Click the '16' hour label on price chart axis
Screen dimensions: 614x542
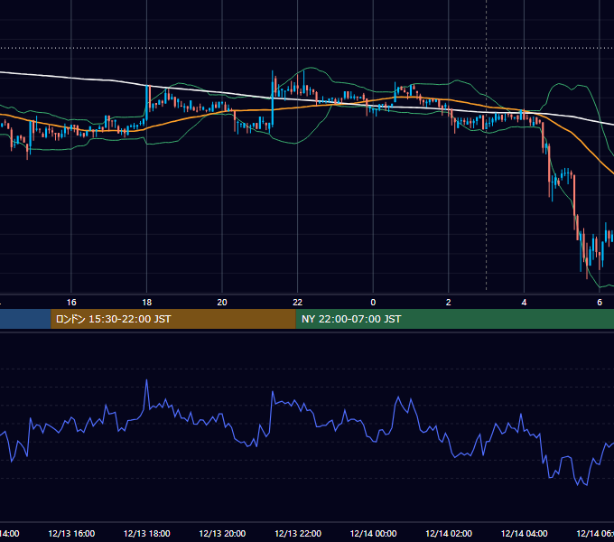coord(71,303)
